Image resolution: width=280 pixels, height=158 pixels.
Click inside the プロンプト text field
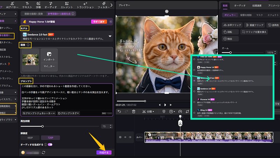67,97
